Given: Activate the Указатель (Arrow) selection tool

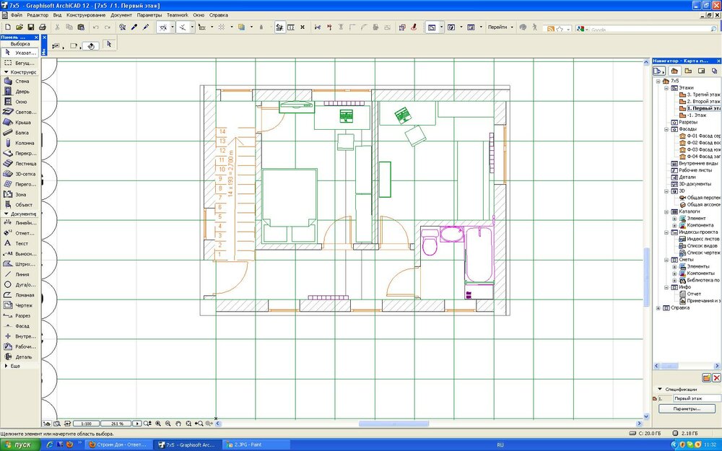Looking at the screenshot, I should (21, 53).
